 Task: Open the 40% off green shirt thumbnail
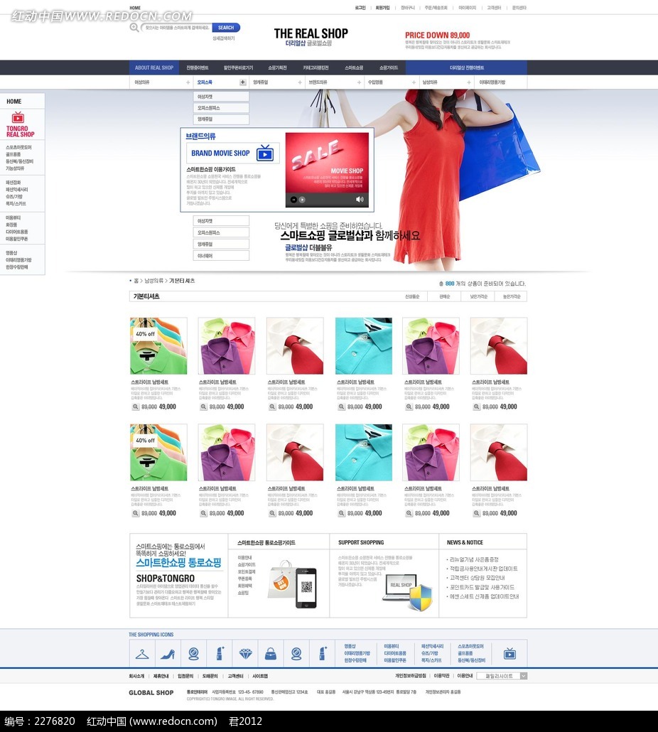pos(158,346)
